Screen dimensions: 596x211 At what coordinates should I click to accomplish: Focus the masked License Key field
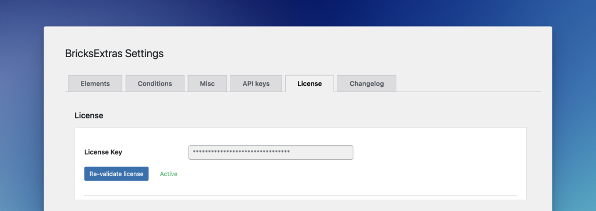click(271, 152)
